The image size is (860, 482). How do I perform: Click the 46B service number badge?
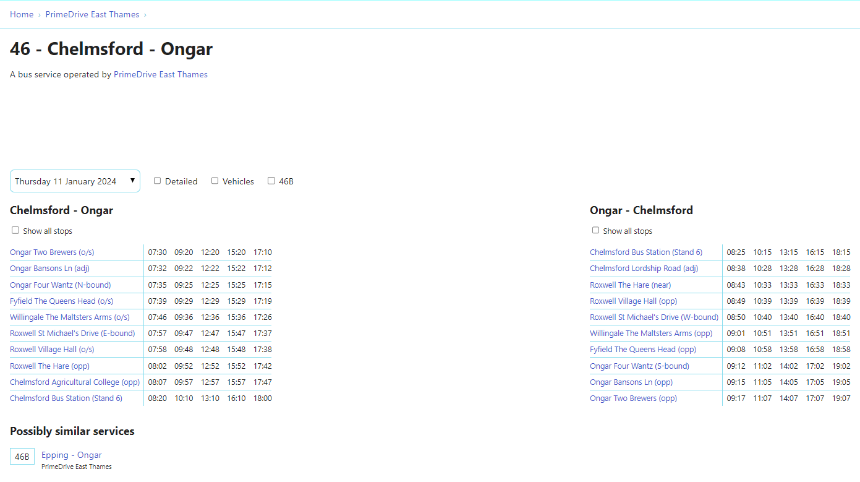tap(22, 457)
